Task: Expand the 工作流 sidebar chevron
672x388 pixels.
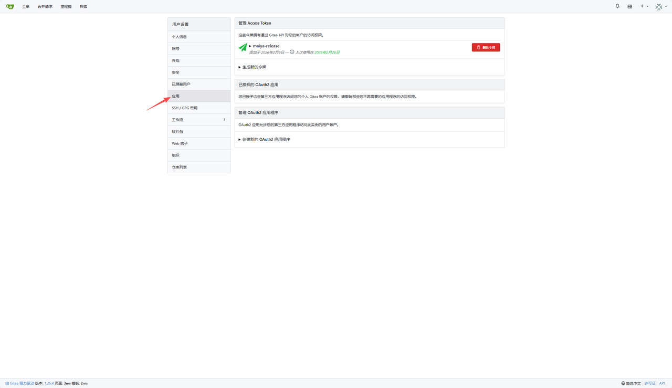Action: tap(224, 120)
